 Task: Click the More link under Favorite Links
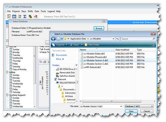pyautogui.click(x=60, y=59)
